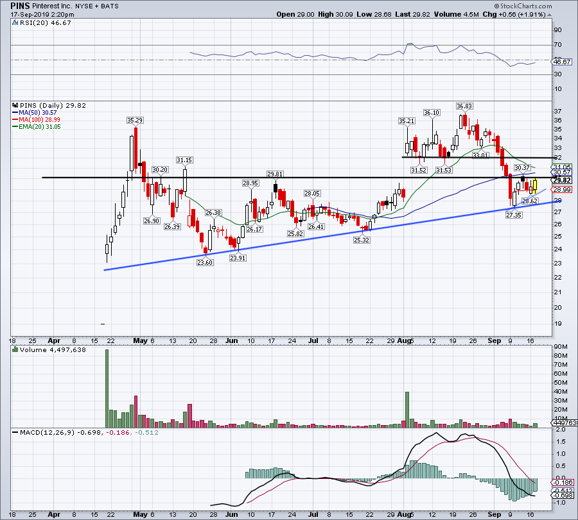
Task: Click the yellow highlighted latest candlestick
Action: [535, 185]
